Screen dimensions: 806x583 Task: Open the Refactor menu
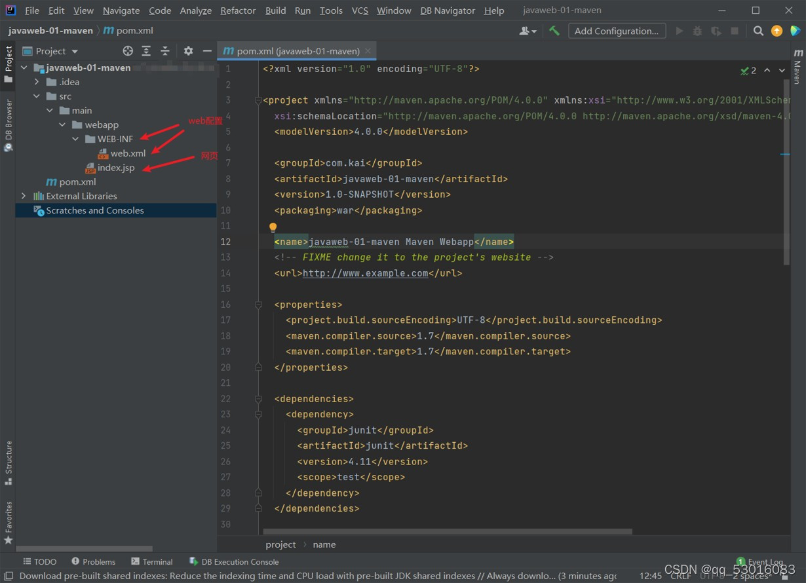pyautogui.click(x=238, y=10)
